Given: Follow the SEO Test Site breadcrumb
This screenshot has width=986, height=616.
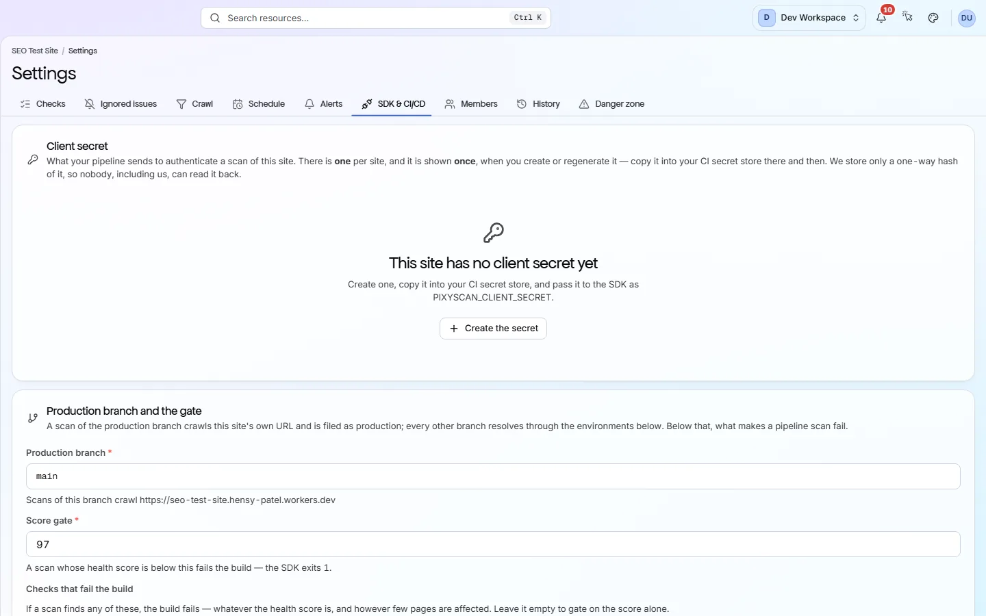Looking at the screenshot, I should (35, 51).
